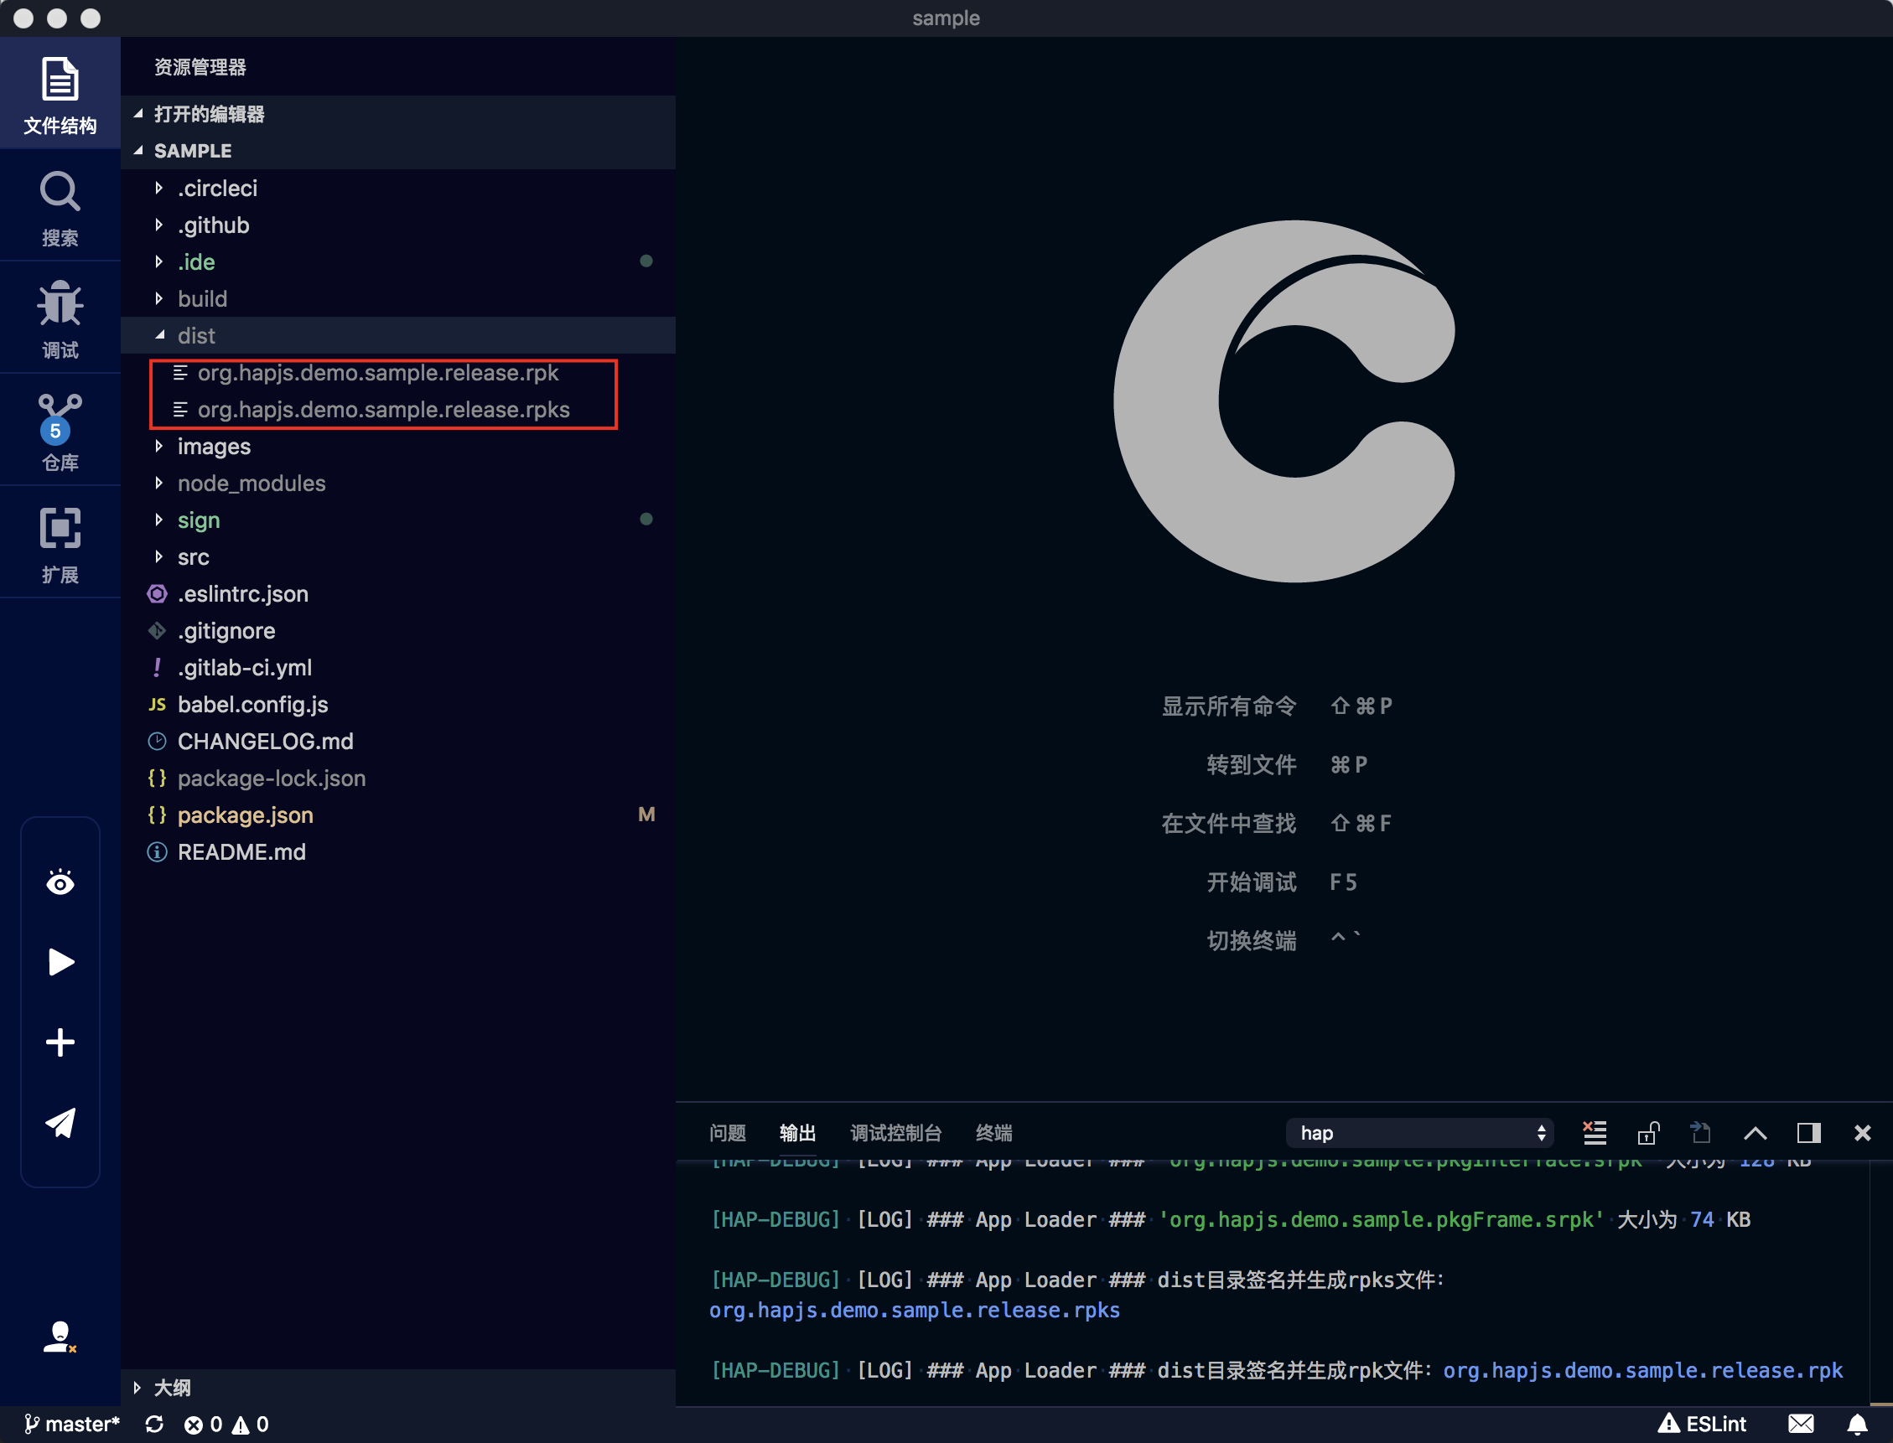
Task: Open the 文件结构 explorer view
Action: coord(60,95)
